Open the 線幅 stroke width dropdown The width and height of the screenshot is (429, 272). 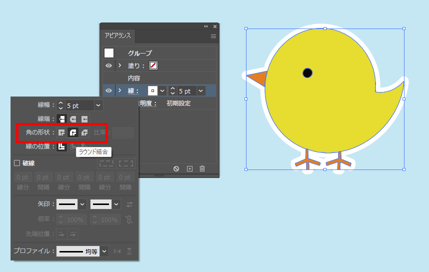click(98, 105)
